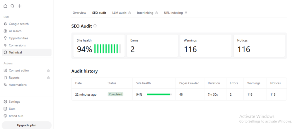This screenshot has height=129, width=300.
Task: Select Automations in Actions section
Action: click(18, 85)
